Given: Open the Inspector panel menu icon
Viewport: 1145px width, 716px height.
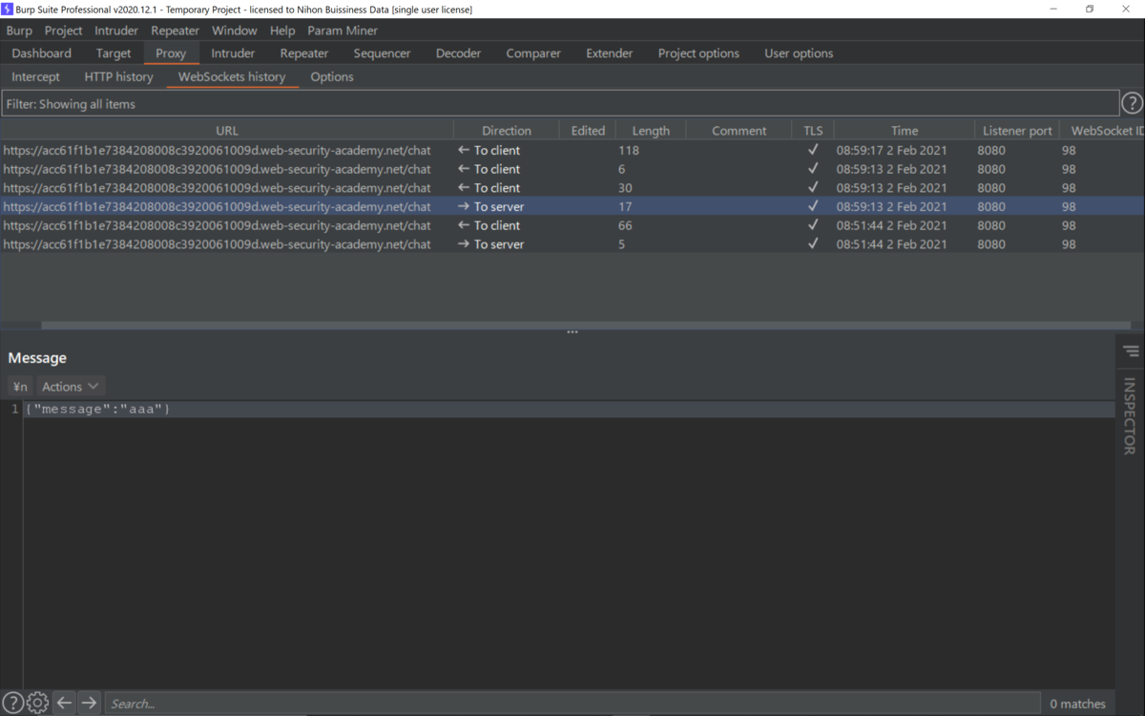Looking at the screenshot, I should 1131,351.
